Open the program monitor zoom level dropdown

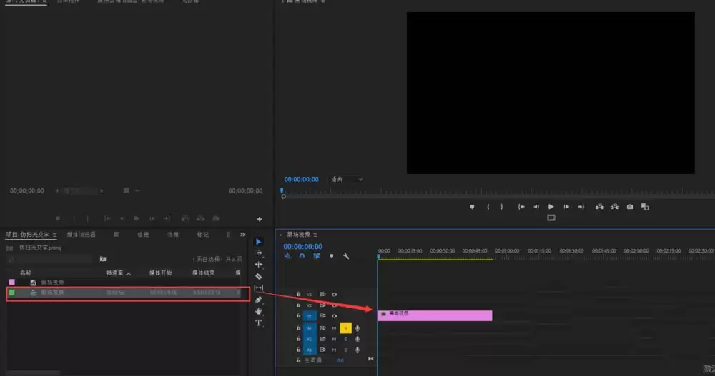347,179
